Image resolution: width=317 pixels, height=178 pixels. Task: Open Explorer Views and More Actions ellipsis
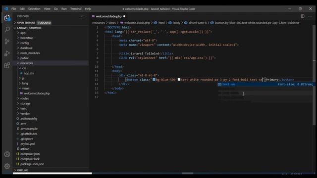pos(83,16)
